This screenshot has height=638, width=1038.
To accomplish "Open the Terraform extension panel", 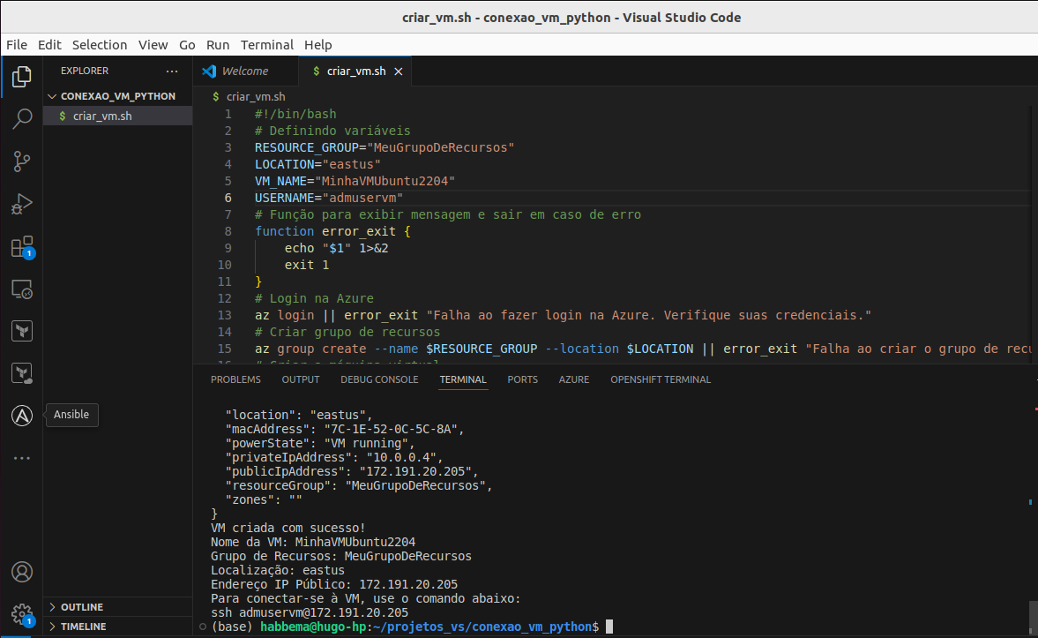I will (x=22, y=330).
